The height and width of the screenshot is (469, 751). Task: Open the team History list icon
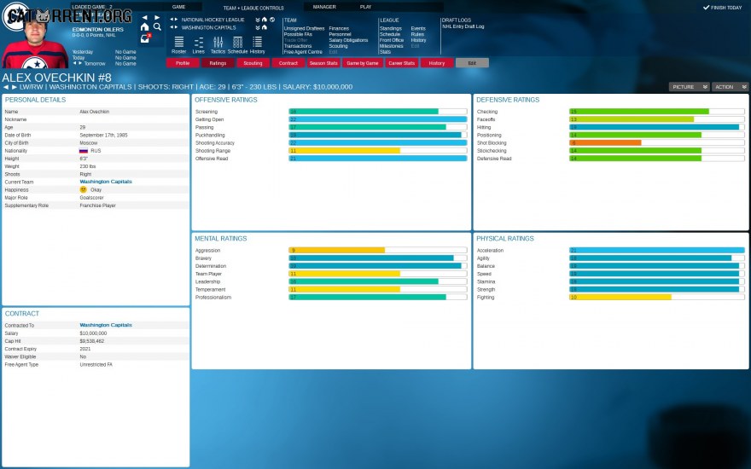[x=257, y=45]
